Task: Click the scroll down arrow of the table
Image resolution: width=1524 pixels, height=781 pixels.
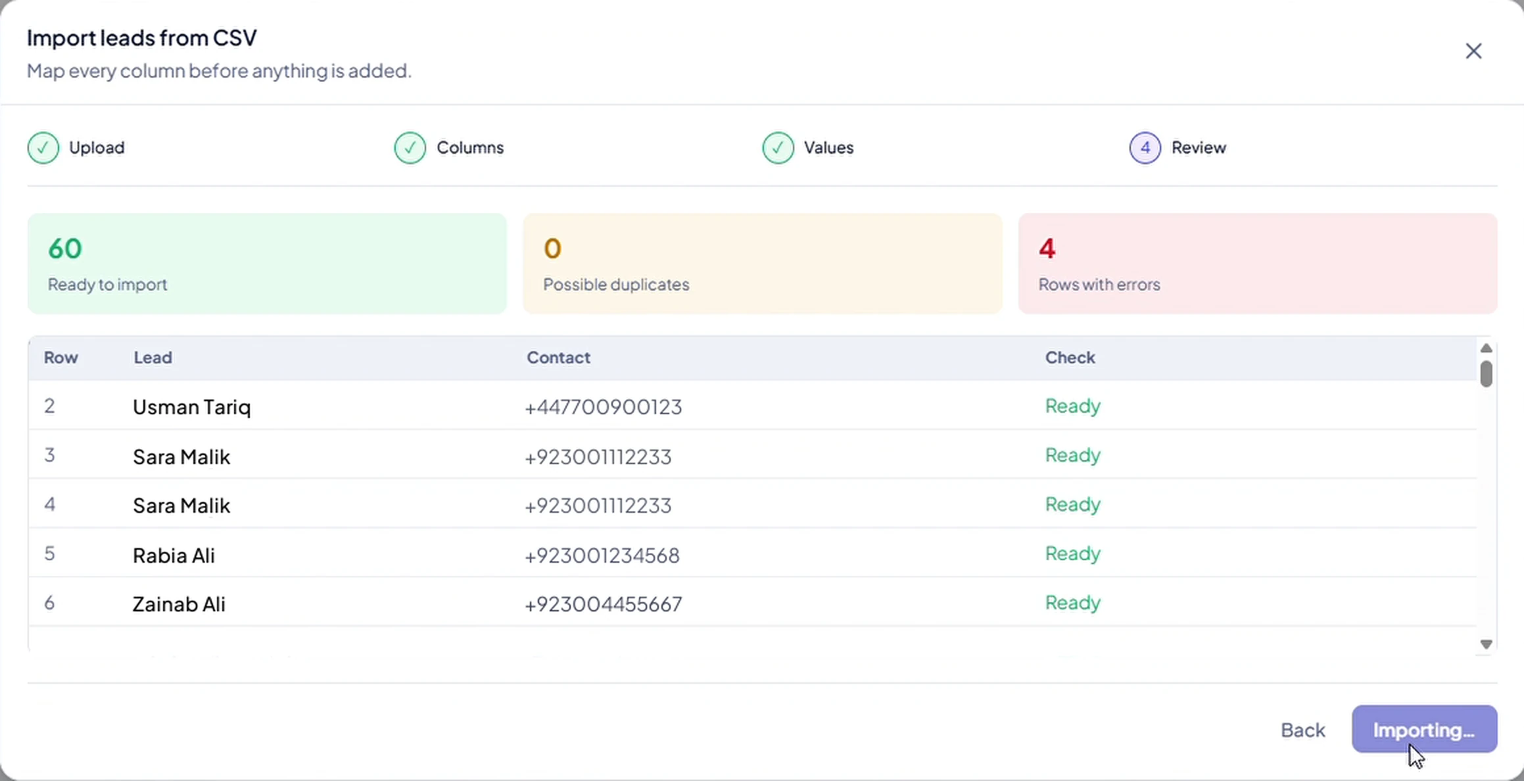Action: [1486, 644]
